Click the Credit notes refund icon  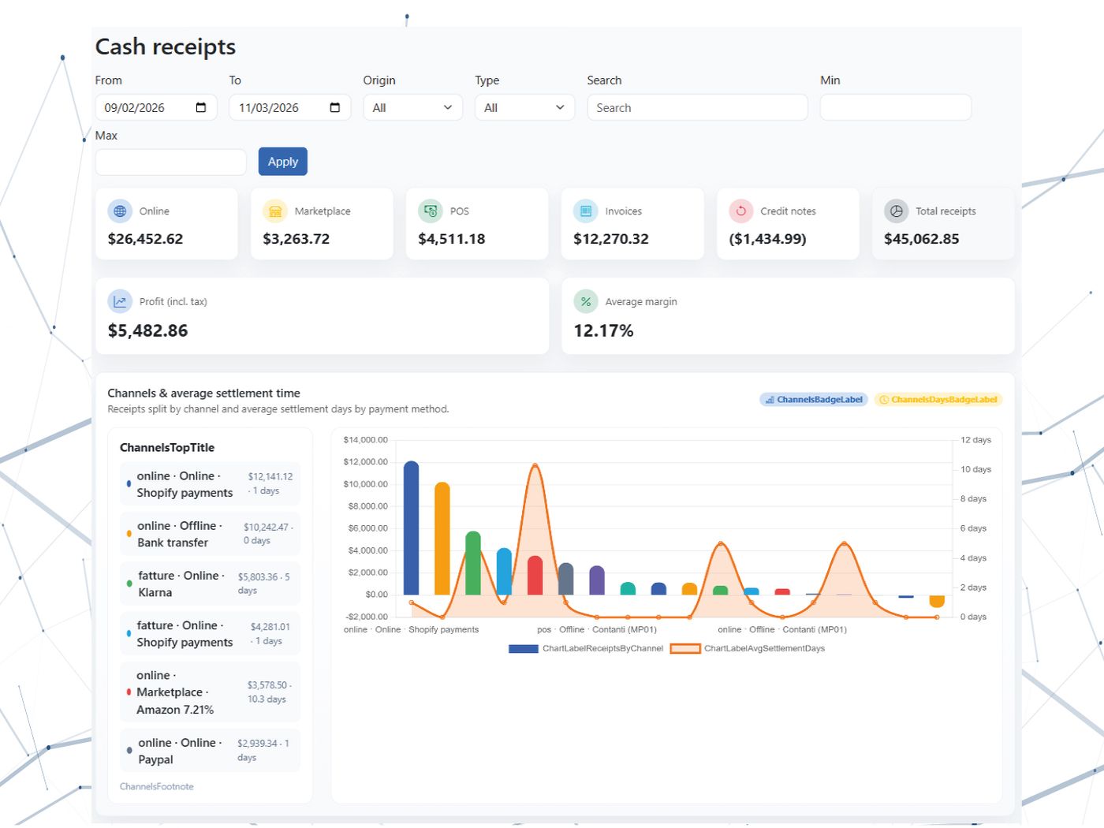[x=741, y=211]
